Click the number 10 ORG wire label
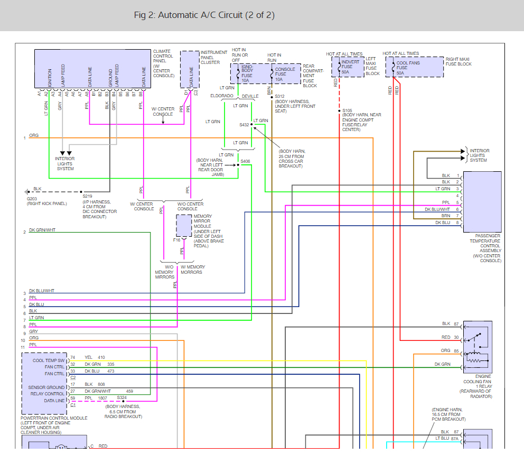The image size is (524, 454). click(x=30, y=339)
